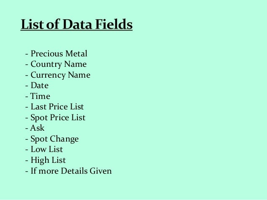Viewport: 267px width, 200px height.
Task: Click the dash before Precious Metal
Action: pyautogui.click(x=26, y=54)
